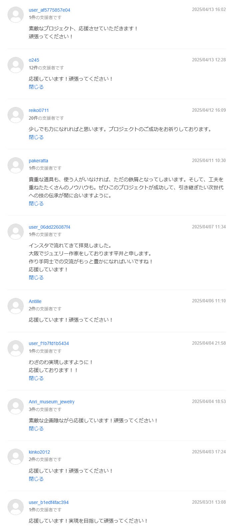The width and height of the screenshot is (233, 530).
Task: Collapse reiko0711's comment with 閉じる
Action: 36,137
